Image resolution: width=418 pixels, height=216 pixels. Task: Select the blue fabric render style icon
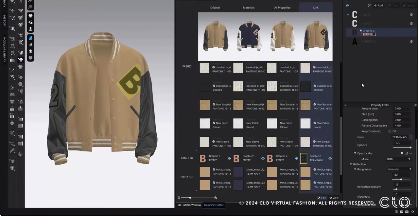30,38
